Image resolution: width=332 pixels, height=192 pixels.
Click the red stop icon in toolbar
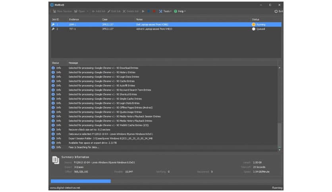154,11
